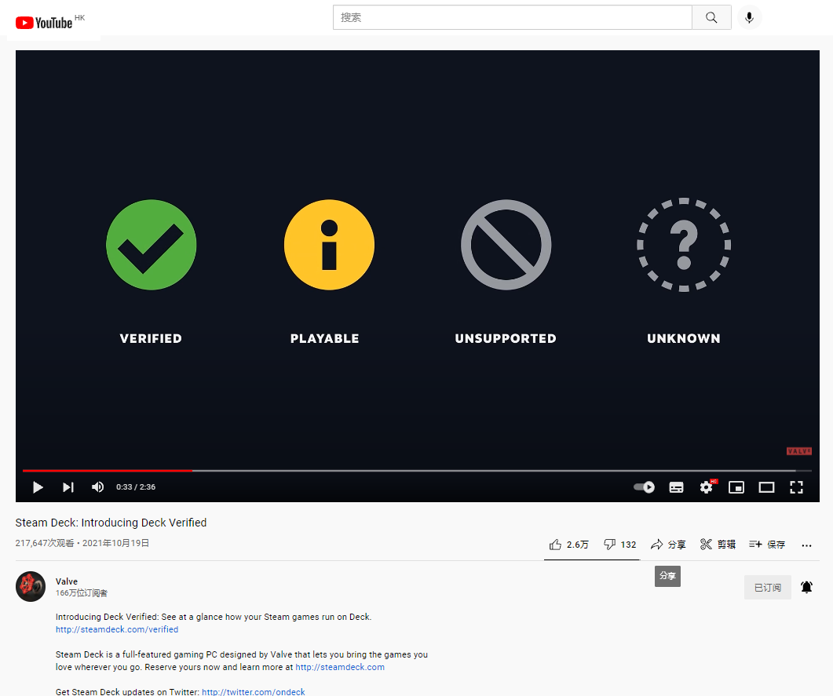
Task: Create a clip with the scissors button
Action: click(x=718, y=545)
